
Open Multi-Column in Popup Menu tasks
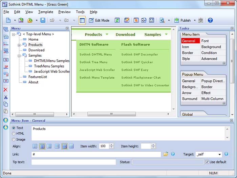point(213,99)
